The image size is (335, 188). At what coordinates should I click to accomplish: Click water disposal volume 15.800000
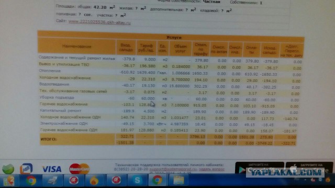point(179,86)
